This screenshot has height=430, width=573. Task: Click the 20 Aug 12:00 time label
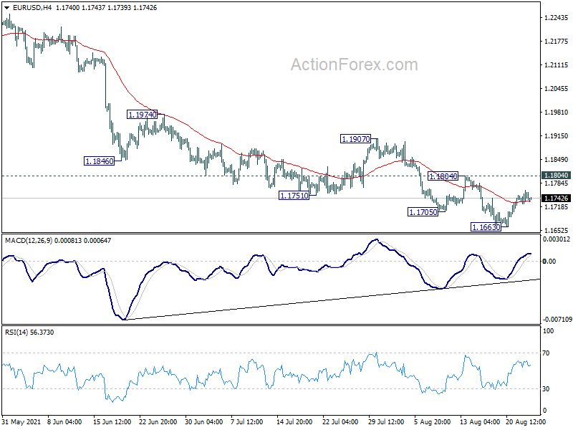pos(526,422)
